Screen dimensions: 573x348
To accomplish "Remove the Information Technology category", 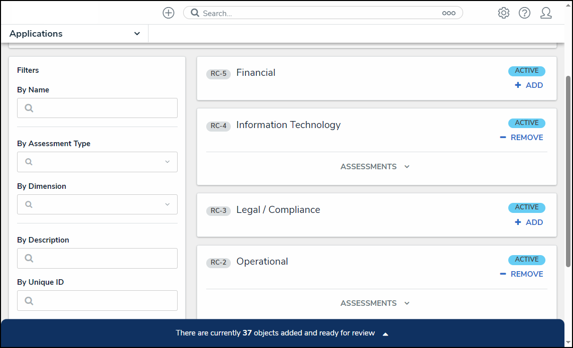I will [522, 138].
